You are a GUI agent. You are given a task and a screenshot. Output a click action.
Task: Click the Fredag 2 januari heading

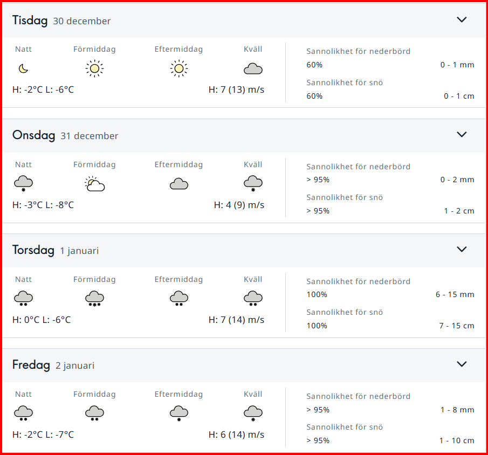pyautogui.click(x=53, y=365)
